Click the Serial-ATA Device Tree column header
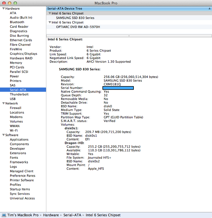 coord(129,9)
